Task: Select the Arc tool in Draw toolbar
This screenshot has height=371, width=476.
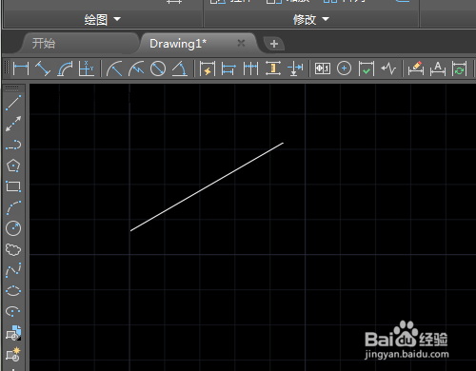Action: pos(13,207)
